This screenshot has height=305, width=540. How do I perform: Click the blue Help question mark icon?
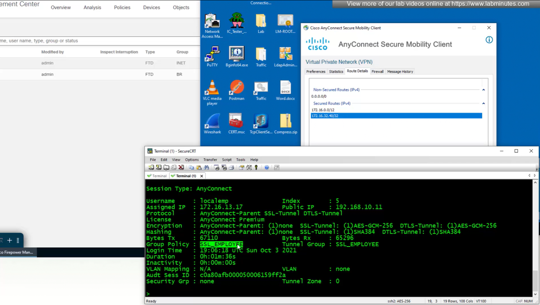(x=267, y=168)
